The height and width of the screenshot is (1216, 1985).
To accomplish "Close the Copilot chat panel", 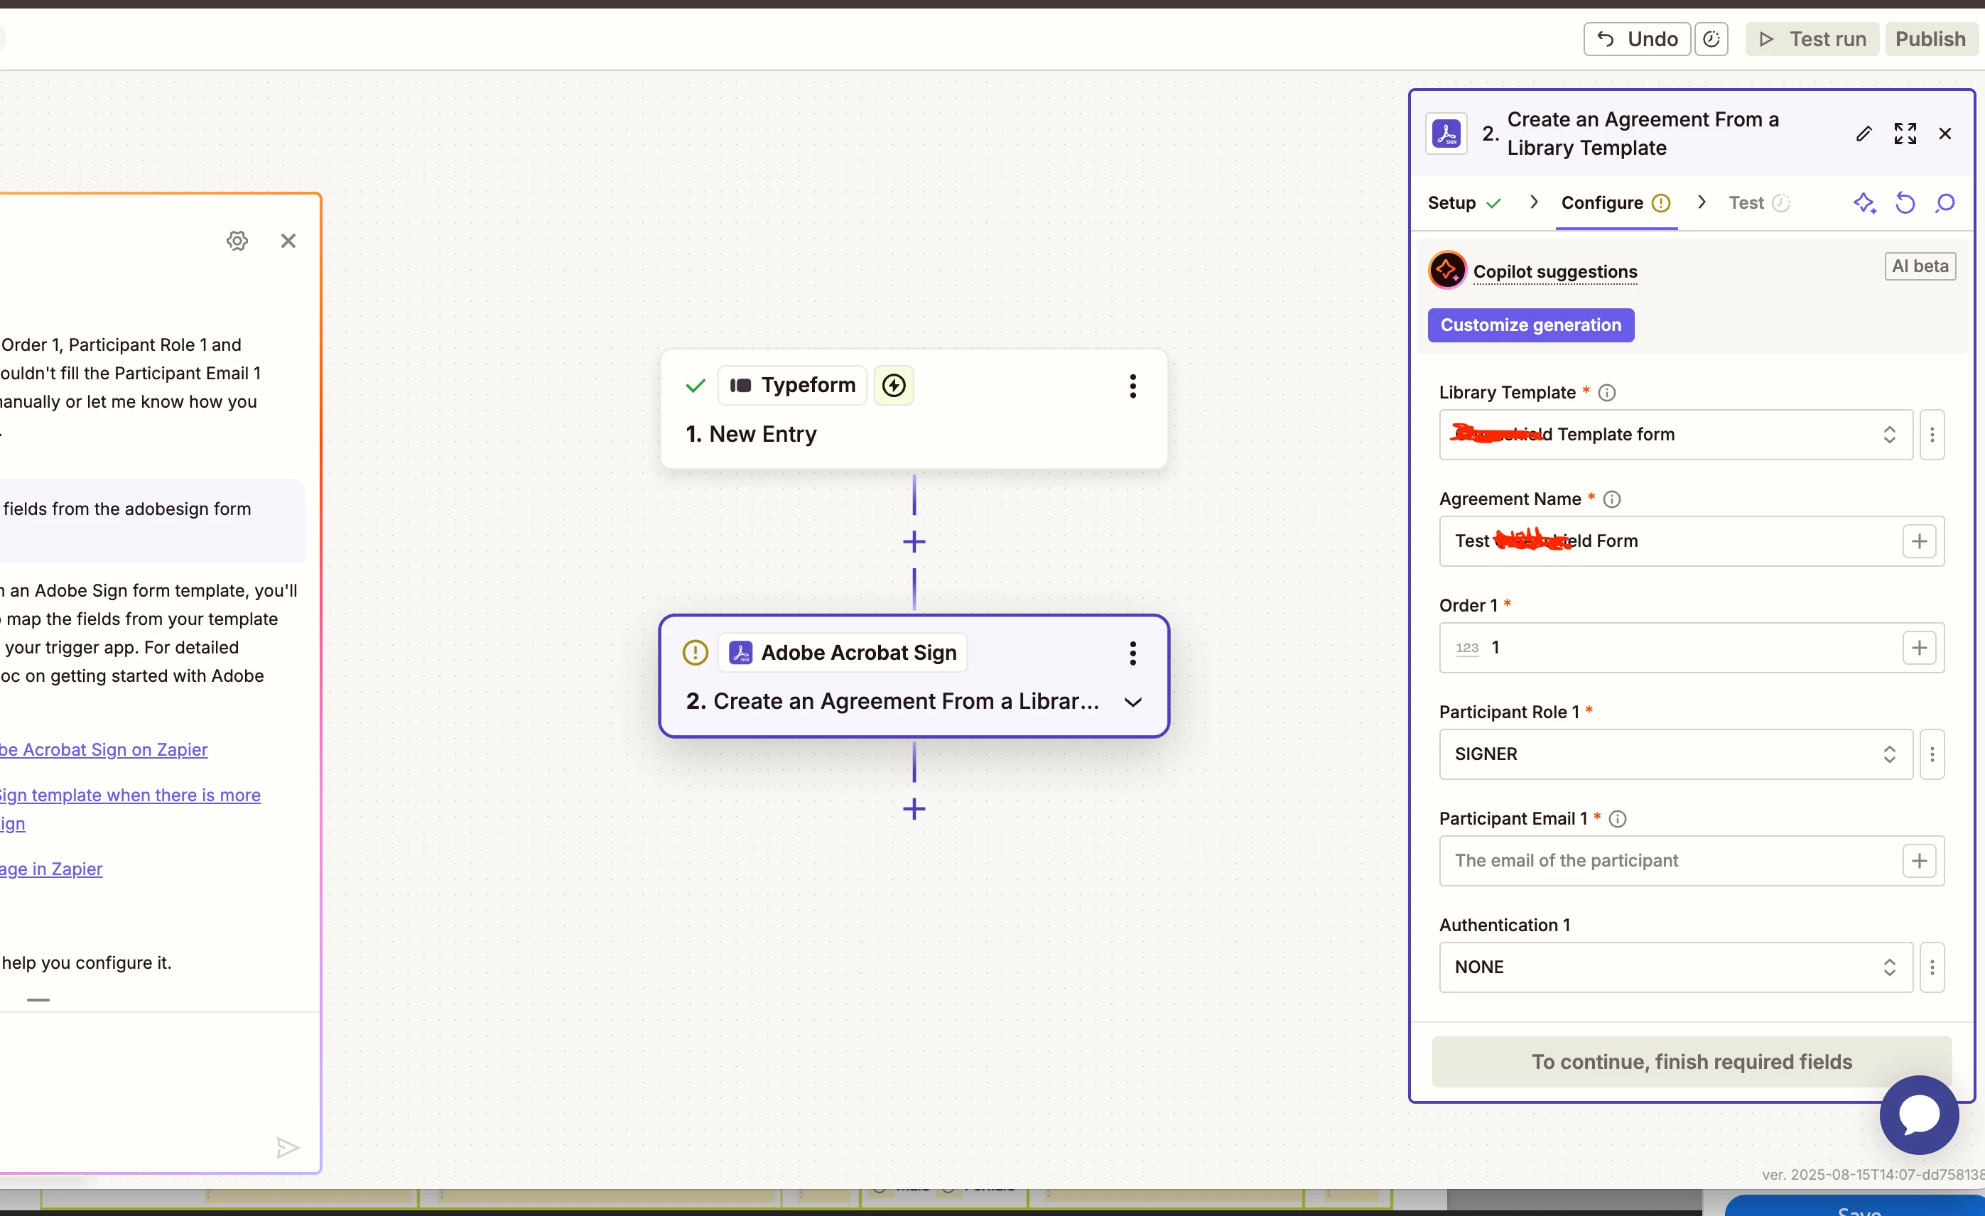I will 288,240.
